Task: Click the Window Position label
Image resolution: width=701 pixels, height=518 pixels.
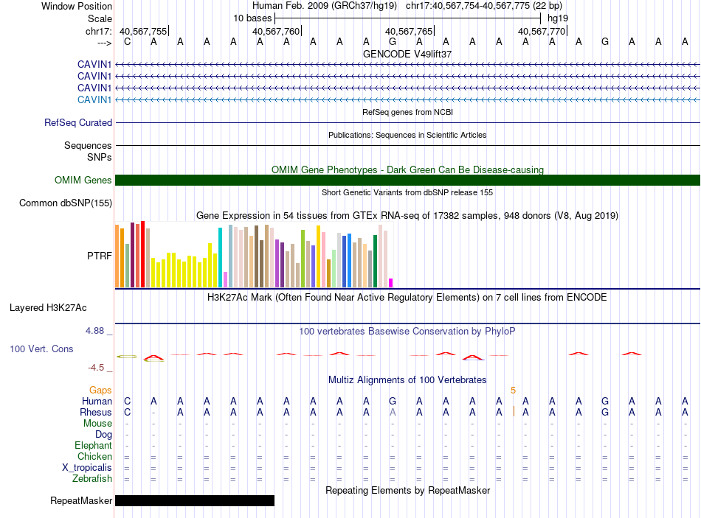Action: click(77, 6)
